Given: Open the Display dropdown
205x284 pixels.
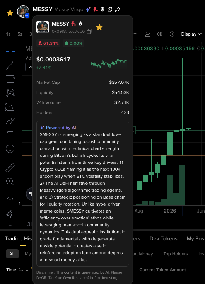Looking at the screenshot, I should pos(191,34).
